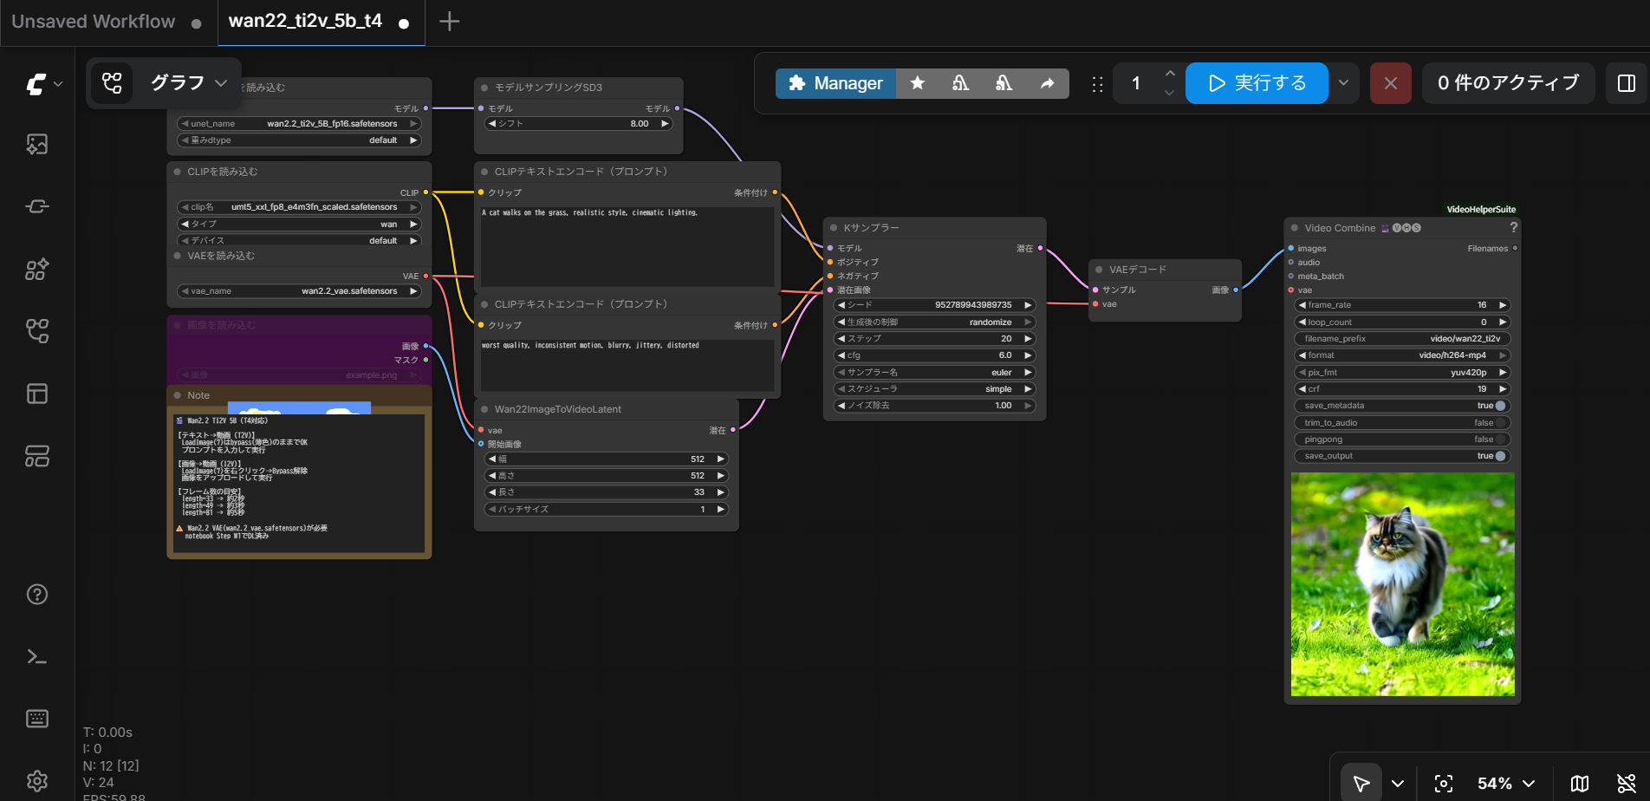1650x801 pixels.
Task: Open the グラフ dropdown menu
Action: [188, 83]
